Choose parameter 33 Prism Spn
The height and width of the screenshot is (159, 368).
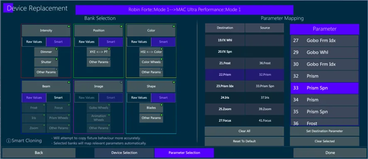pos(324,88)
